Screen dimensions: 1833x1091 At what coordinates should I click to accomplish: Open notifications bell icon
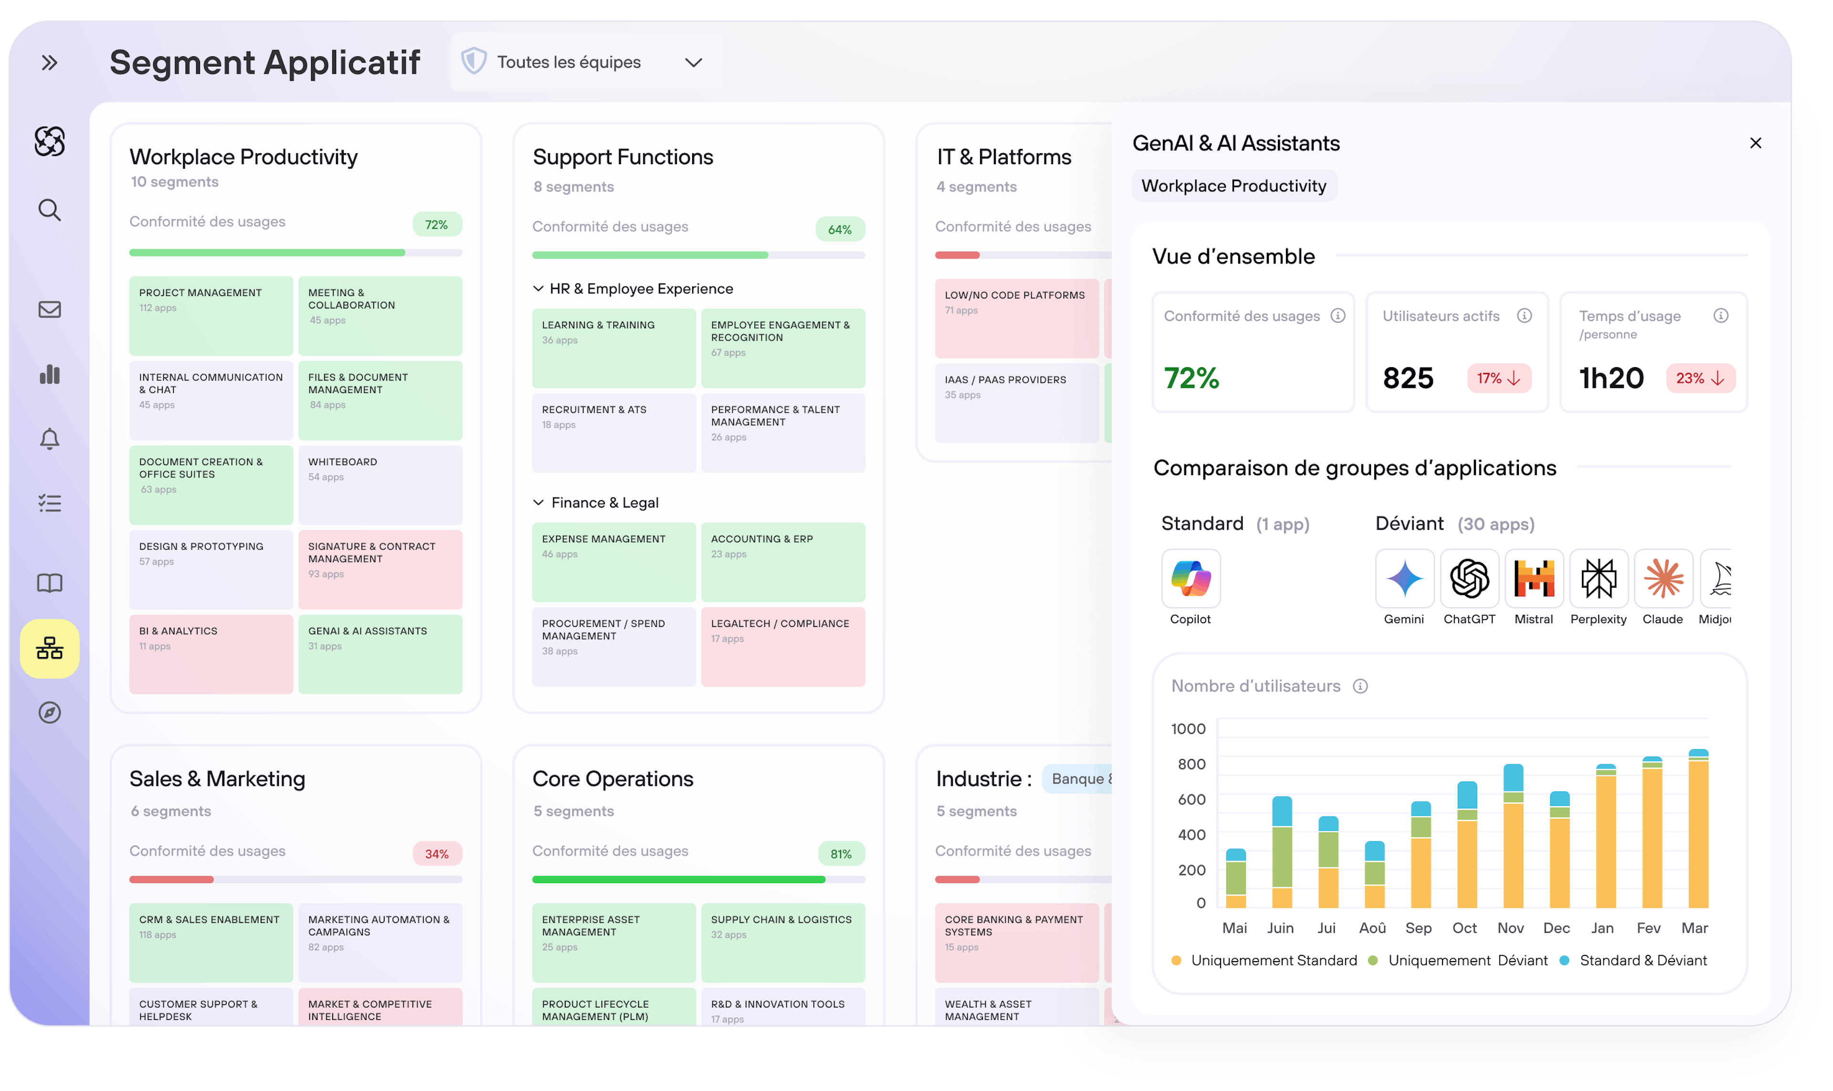pyautogui.click(x=49, y=439)
